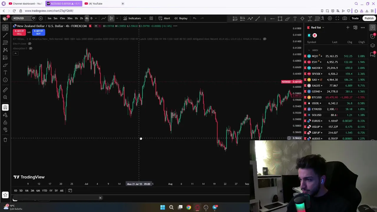Click the undo arrow

[x=195, y=18]
